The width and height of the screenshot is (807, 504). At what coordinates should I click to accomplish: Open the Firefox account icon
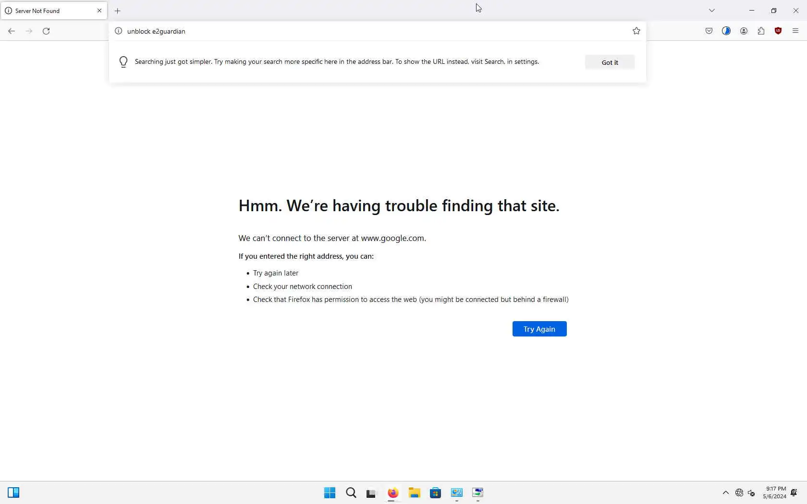(744, 31)
